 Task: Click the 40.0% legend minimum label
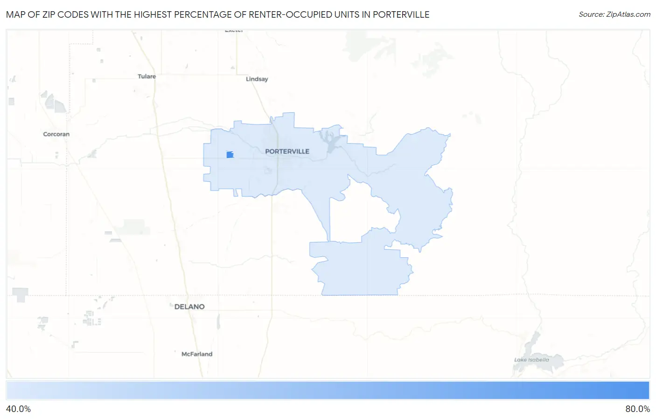[18, 409]
